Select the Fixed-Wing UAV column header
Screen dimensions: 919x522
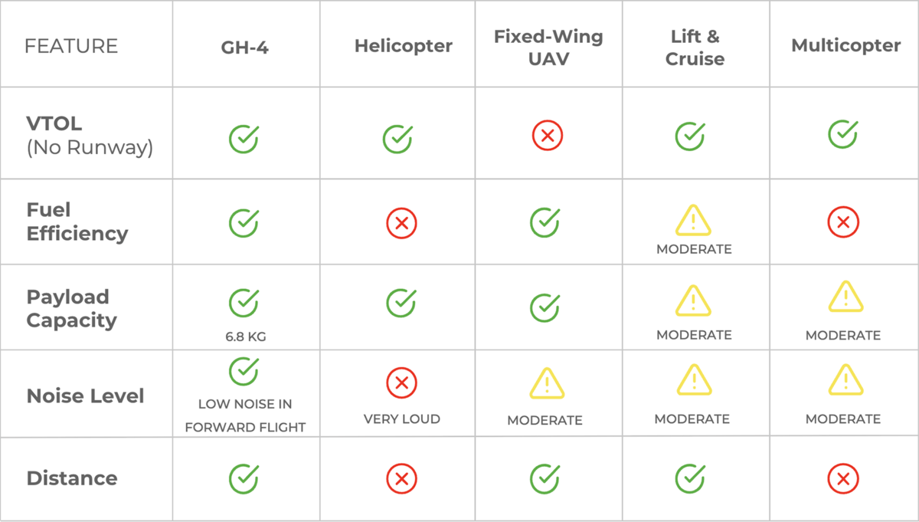[x=548, y=47]
